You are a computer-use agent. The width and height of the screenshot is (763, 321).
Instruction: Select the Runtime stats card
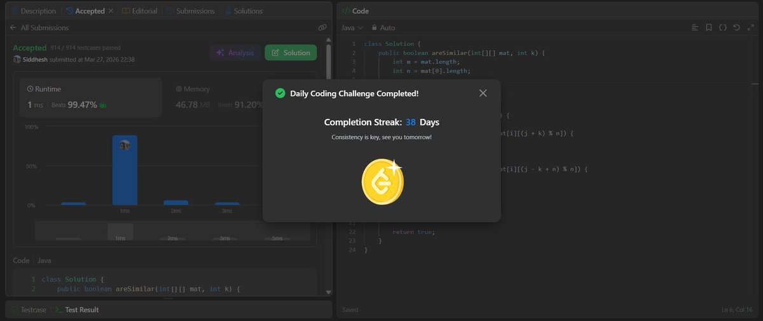[90, 97]
